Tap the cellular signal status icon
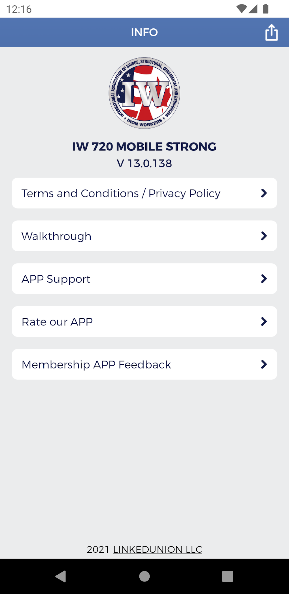Image resolution: width=289 pixels, height=594 pixels. pyautogui.click(x=253, y=9)
